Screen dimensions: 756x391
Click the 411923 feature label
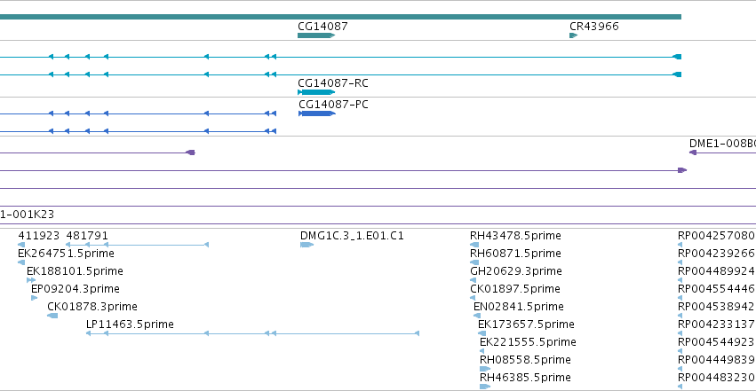pos(38,236)
